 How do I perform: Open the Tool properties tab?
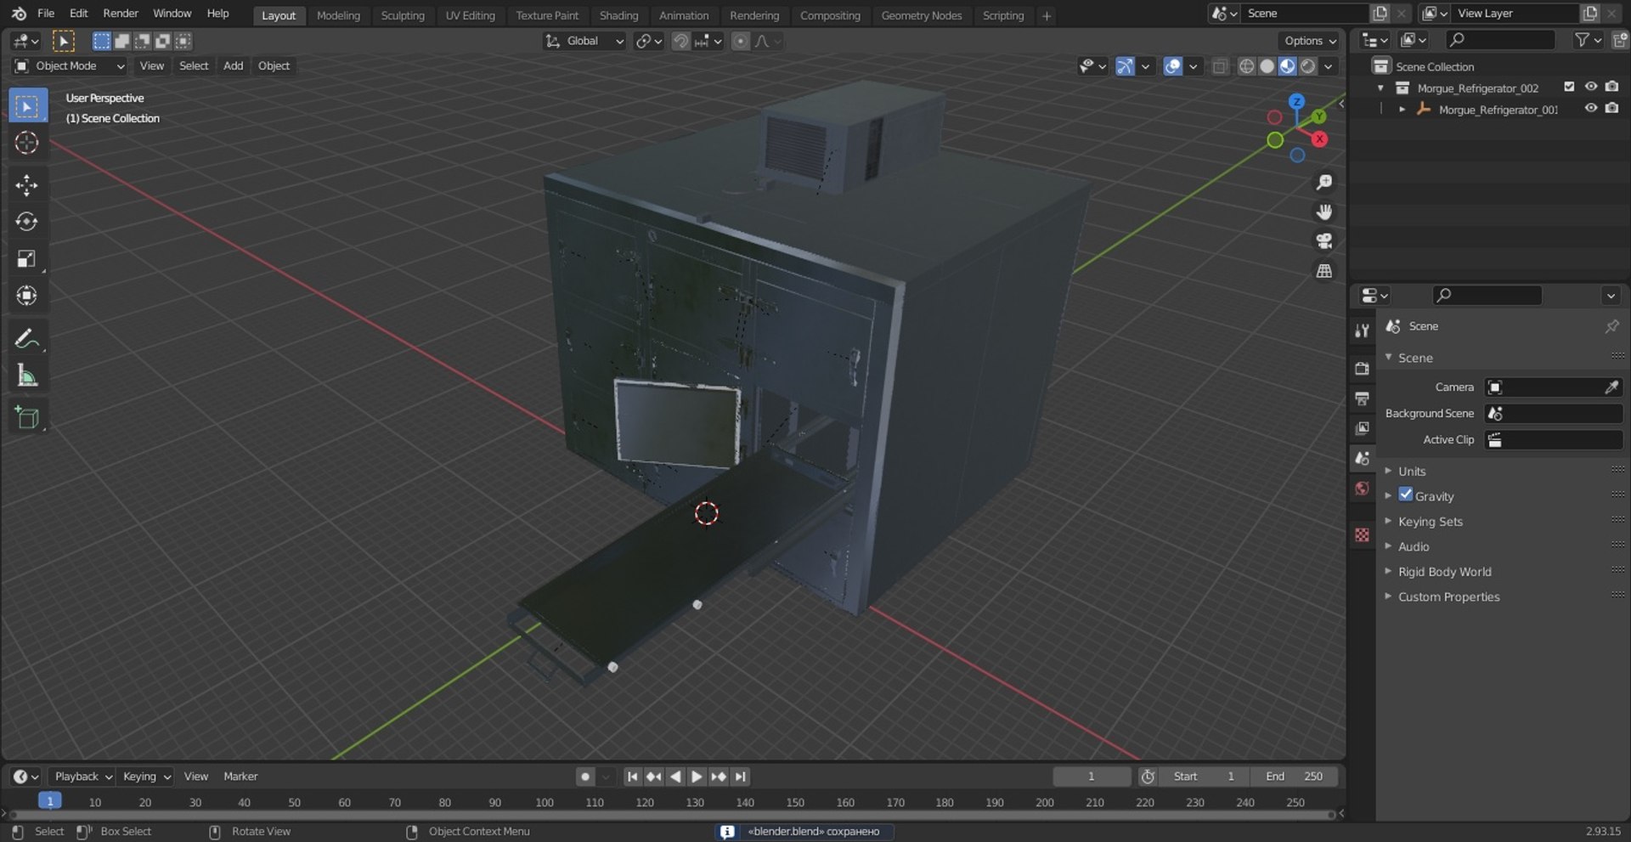coord(1363,331)
